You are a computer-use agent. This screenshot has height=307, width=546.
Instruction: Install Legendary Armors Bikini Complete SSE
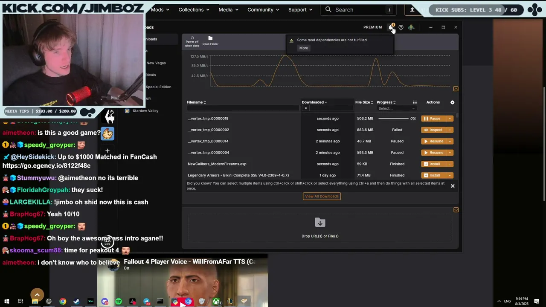(433, 175)
